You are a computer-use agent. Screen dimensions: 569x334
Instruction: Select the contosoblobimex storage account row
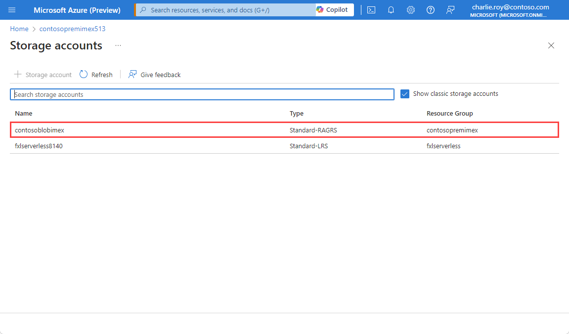tap(40, 130)
